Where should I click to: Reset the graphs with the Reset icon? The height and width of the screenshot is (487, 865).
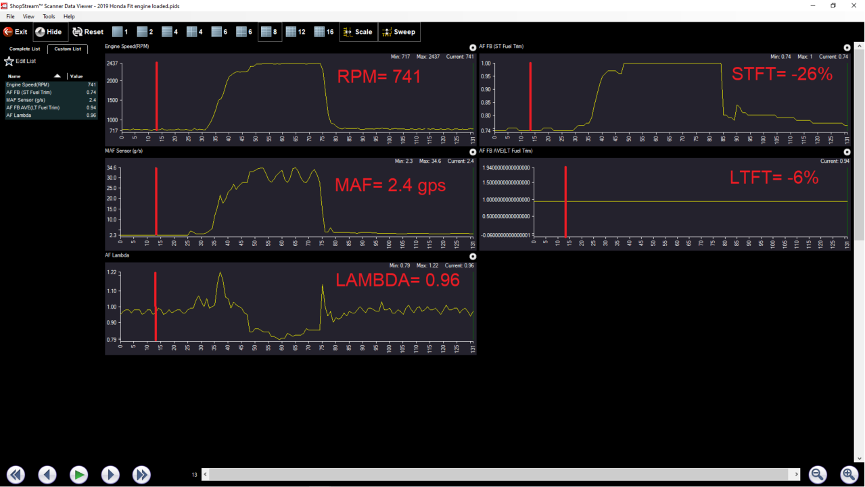[x=78, y=32]
